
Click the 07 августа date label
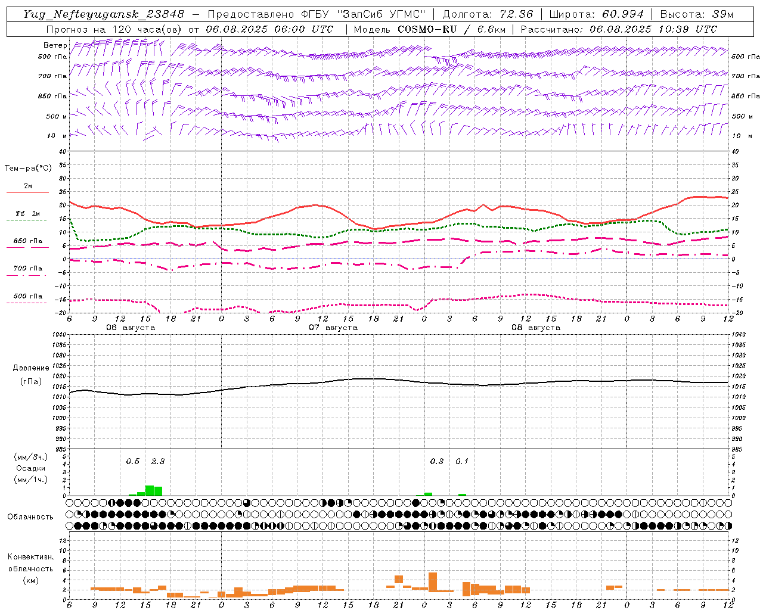pyautogui.click(x=333, y=328)
